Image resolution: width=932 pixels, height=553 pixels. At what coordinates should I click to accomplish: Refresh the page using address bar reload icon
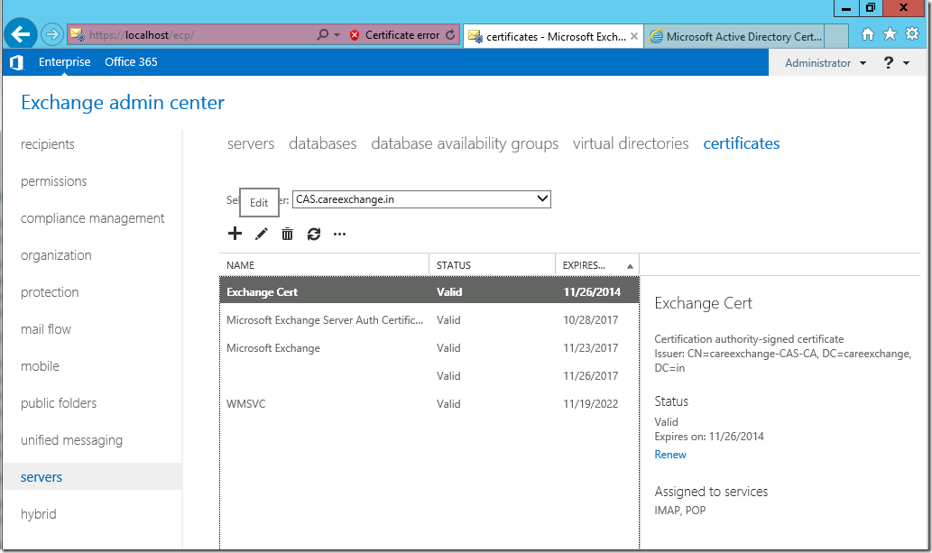[450, 35]
